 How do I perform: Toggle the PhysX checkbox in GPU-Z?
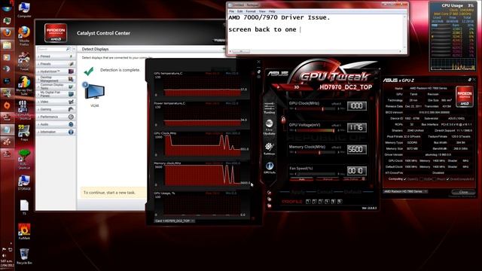coord(434,179)
